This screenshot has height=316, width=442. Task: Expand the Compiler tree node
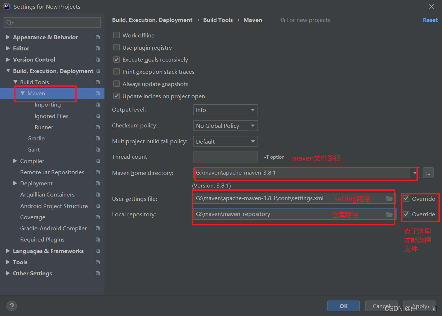(15, 161)
